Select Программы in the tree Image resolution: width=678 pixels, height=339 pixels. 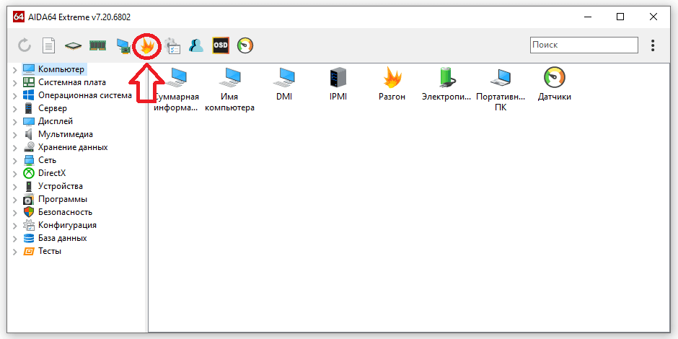point(63,199)
